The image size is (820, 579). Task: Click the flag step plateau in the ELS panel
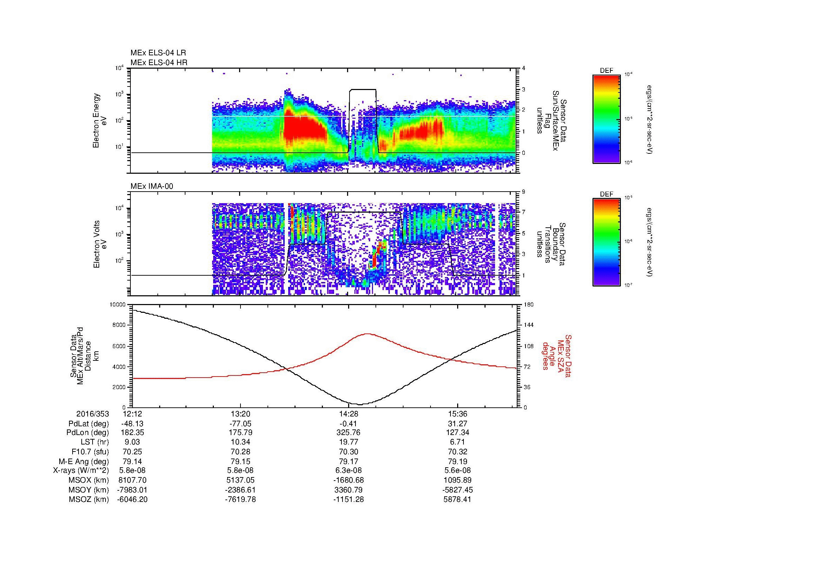click(x=363, y=90)
